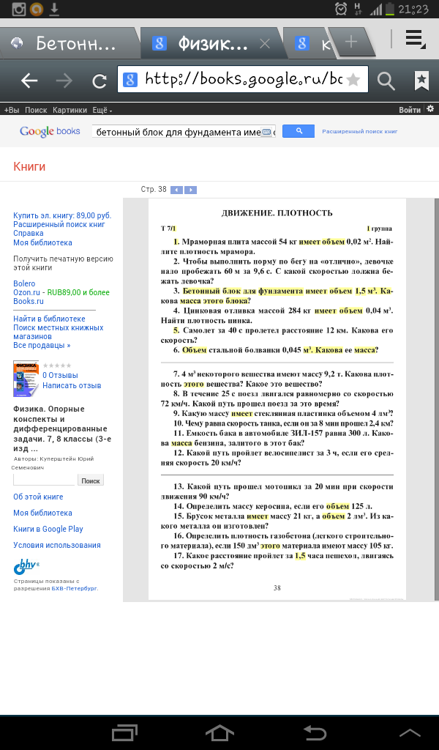
Task: Open Книги в Google Play link
Action: click(48, 529)
